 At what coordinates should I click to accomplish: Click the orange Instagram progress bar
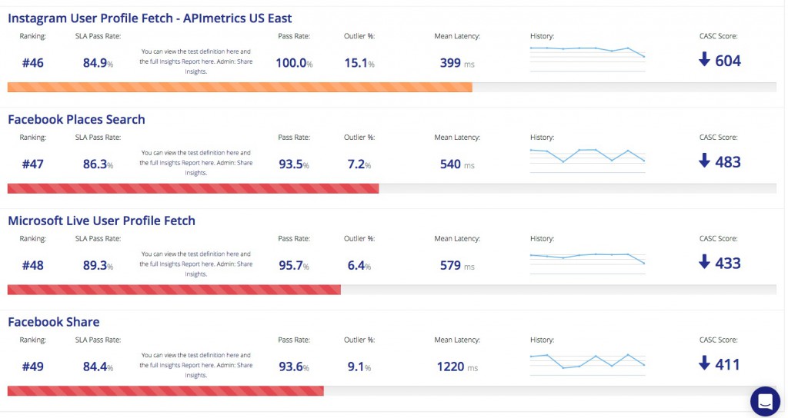[240, 88]
